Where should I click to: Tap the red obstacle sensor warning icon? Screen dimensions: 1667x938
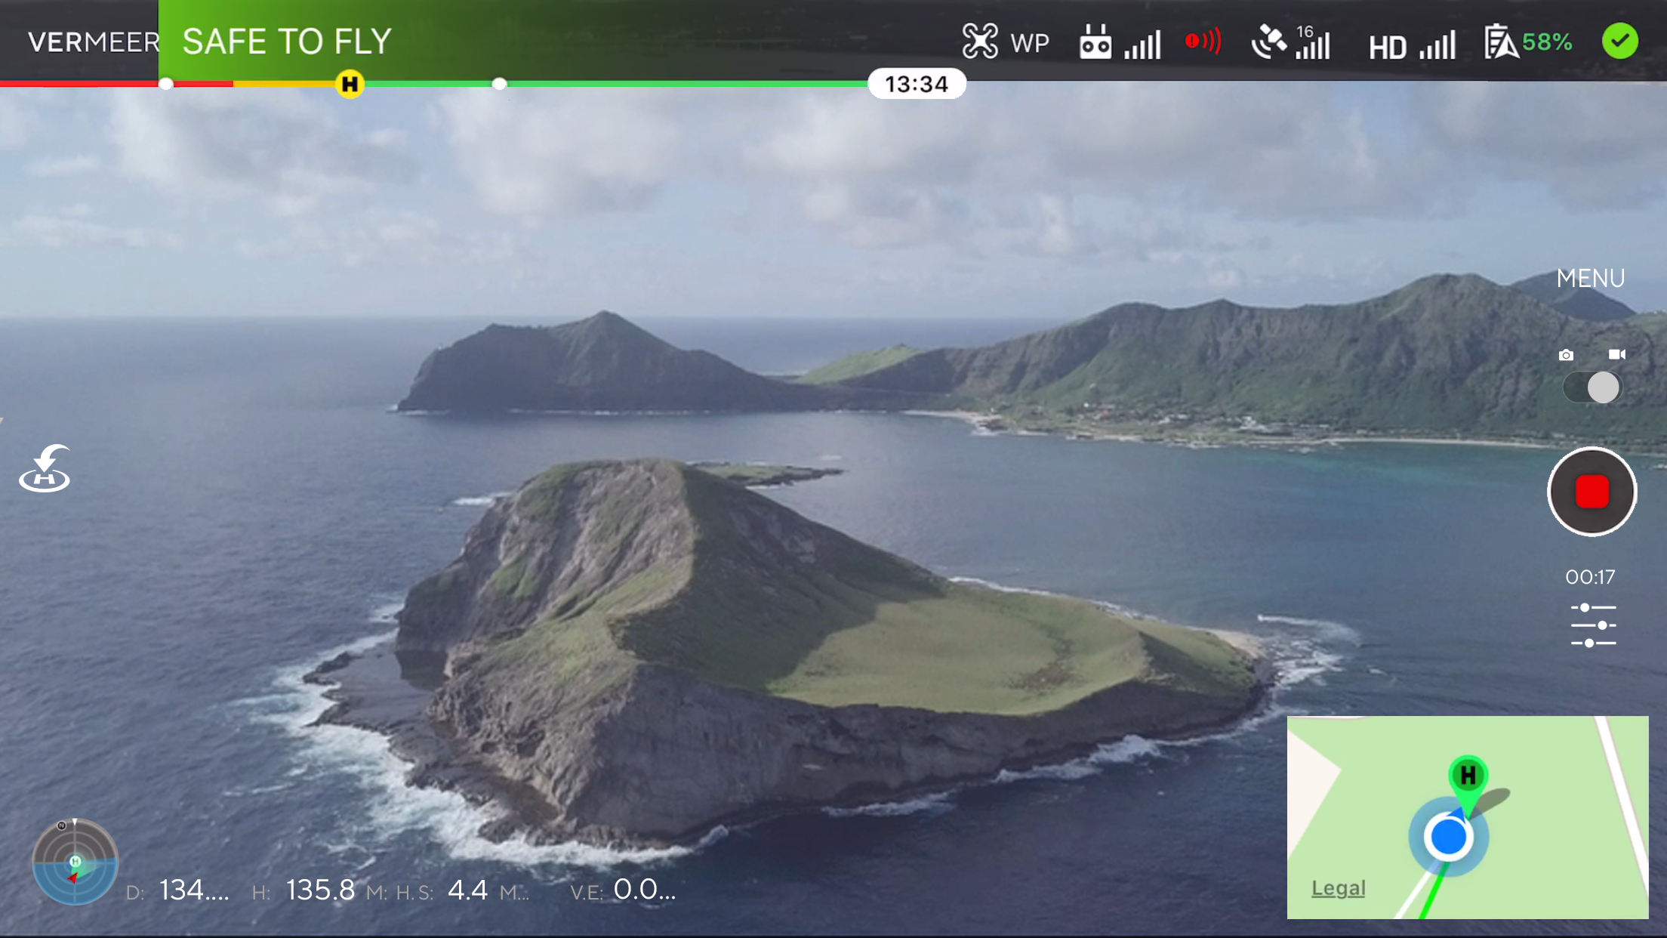[x=1203, y=41]
